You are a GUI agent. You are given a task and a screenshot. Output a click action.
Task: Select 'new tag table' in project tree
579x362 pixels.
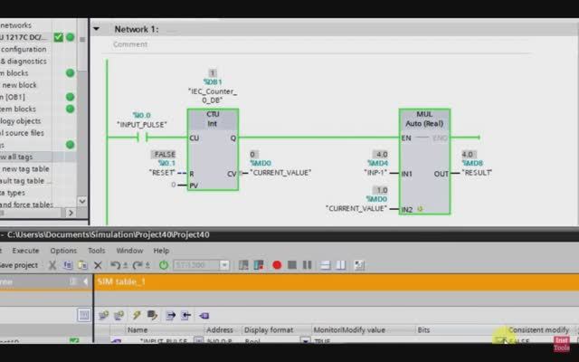(x=25, y=169)
